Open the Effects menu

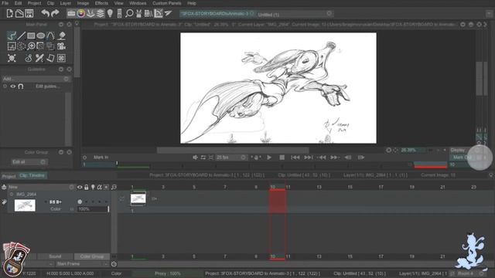101,3
